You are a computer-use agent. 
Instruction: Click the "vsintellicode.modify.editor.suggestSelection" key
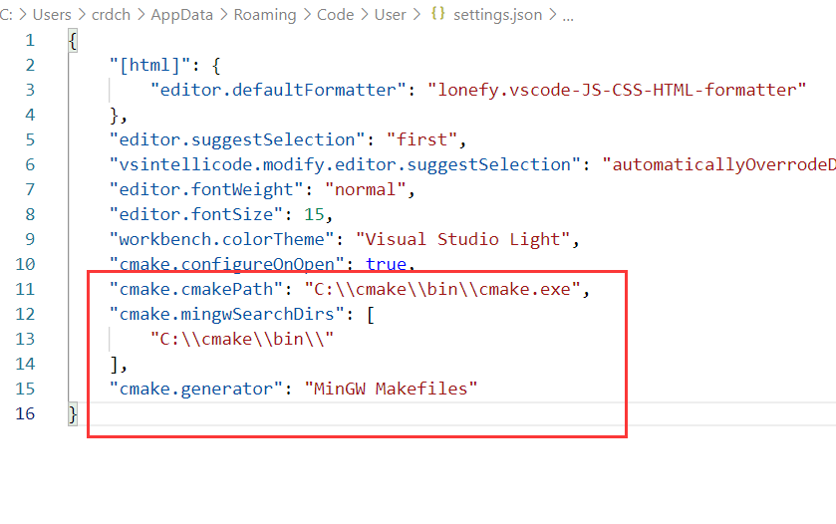345,164
